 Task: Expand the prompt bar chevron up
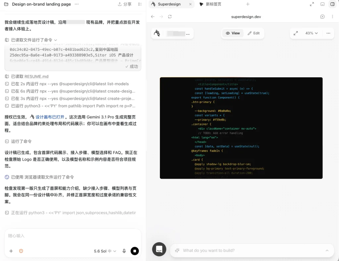pos(327,250)
